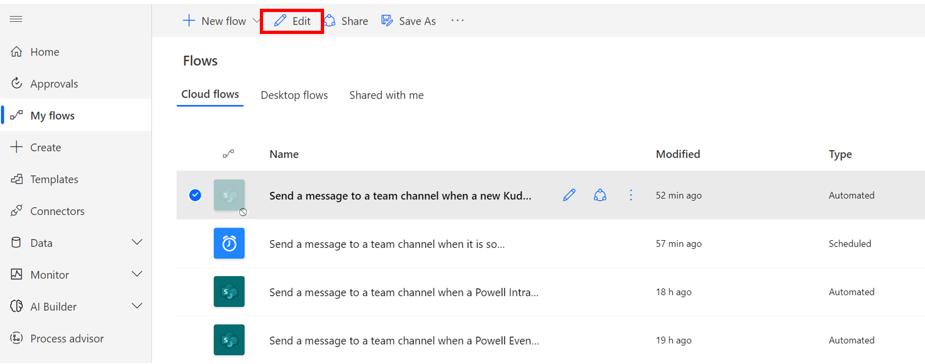Viewport: 925px width, 364px height.
Task: Switch to the Shared with me tab
Action: 386,95
